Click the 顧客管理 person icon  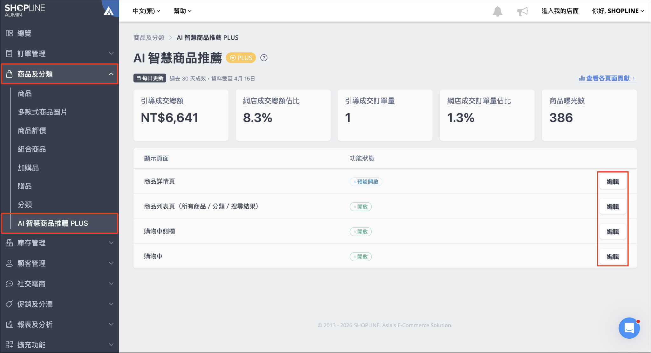point(9,263)
